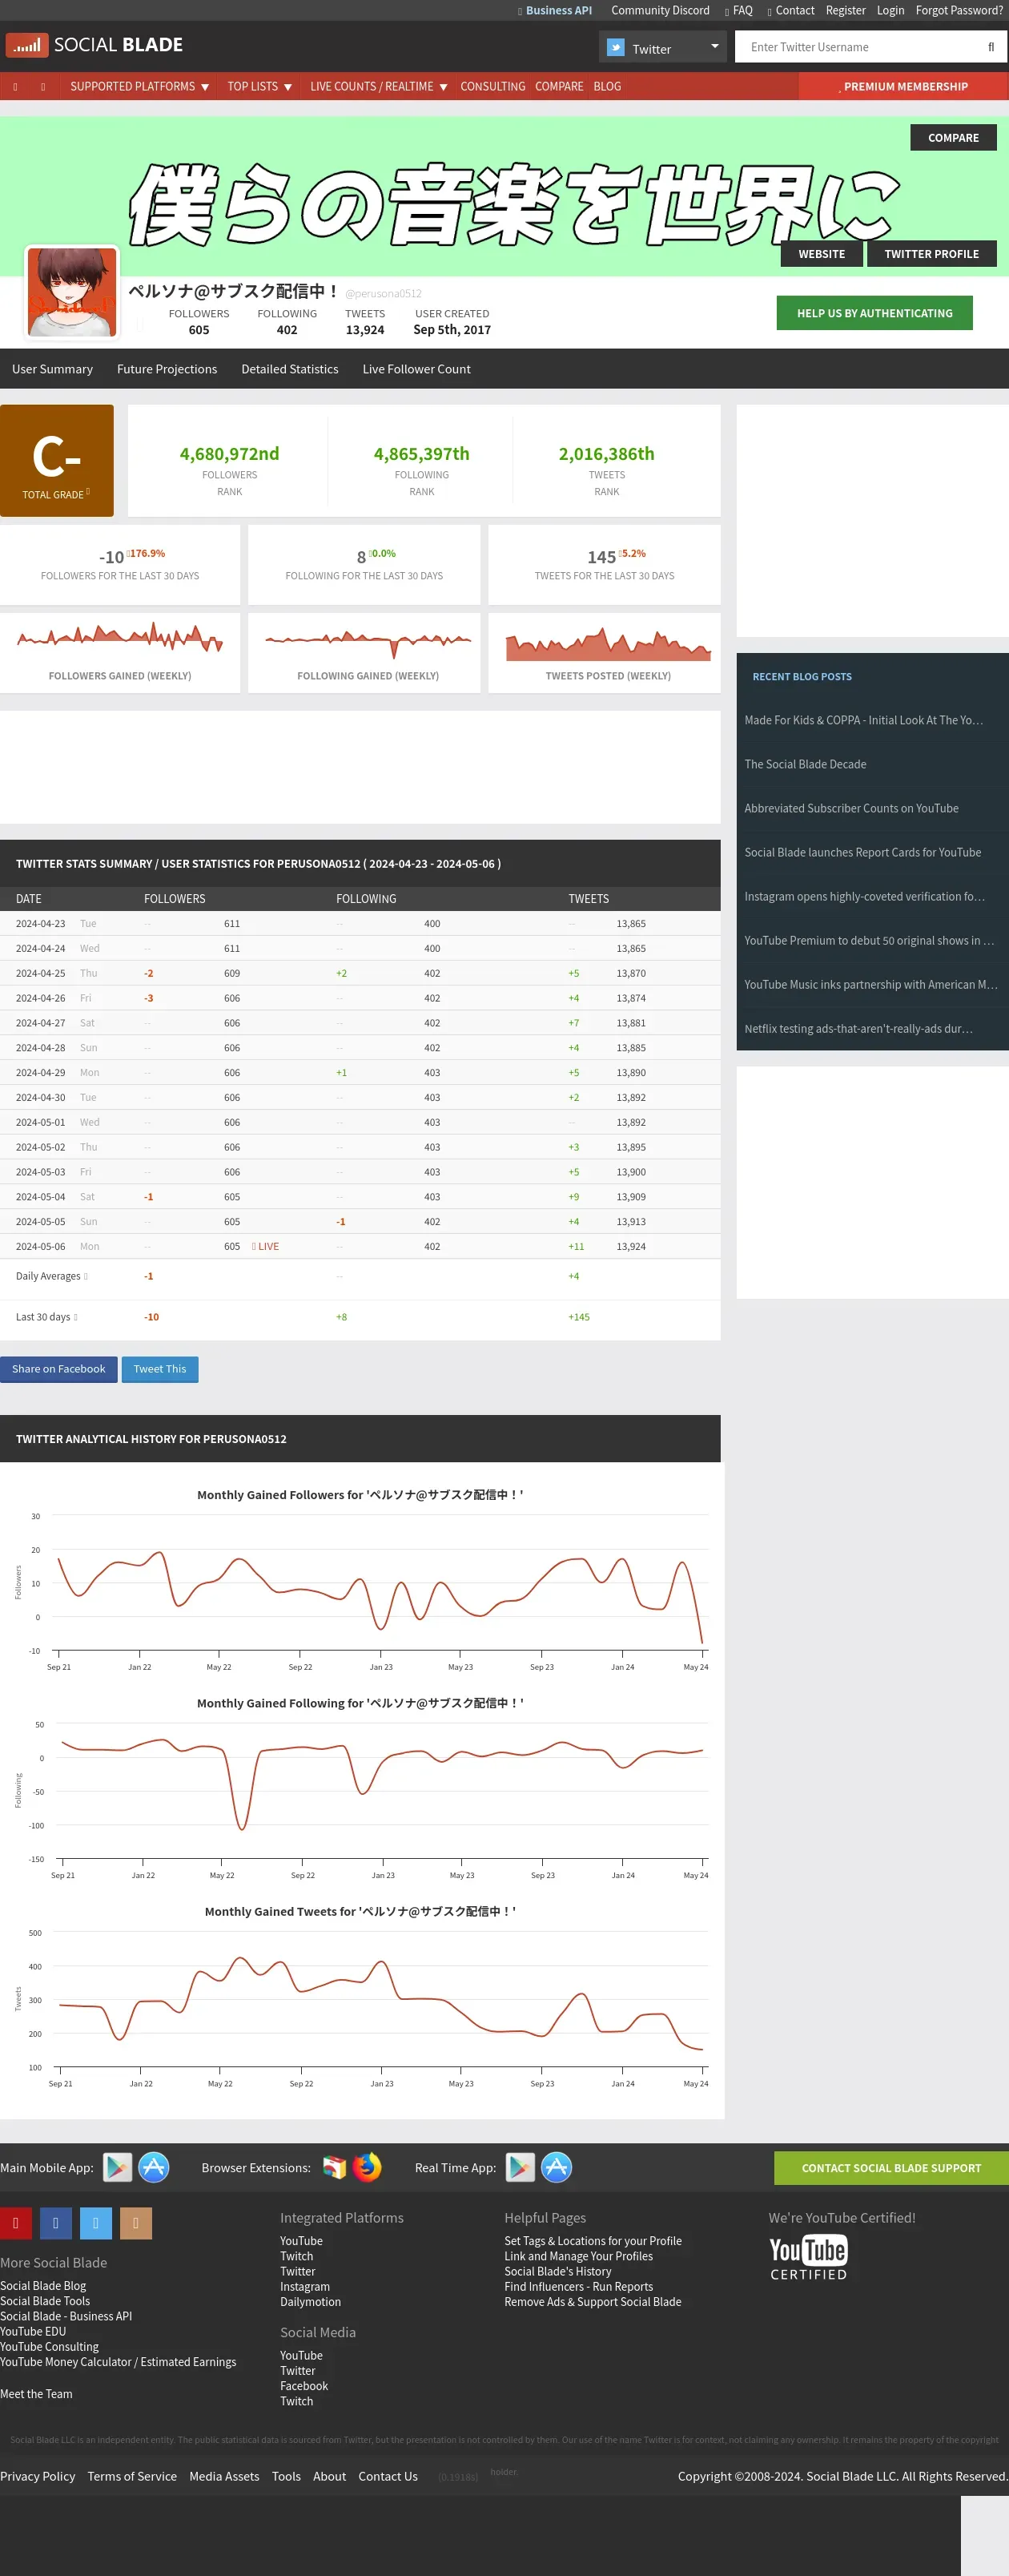Viewport: 1009px width, 2576px height.
Task: Open the Live Follower Count tab
Action: pyautogui.click(x=416, y=369)
